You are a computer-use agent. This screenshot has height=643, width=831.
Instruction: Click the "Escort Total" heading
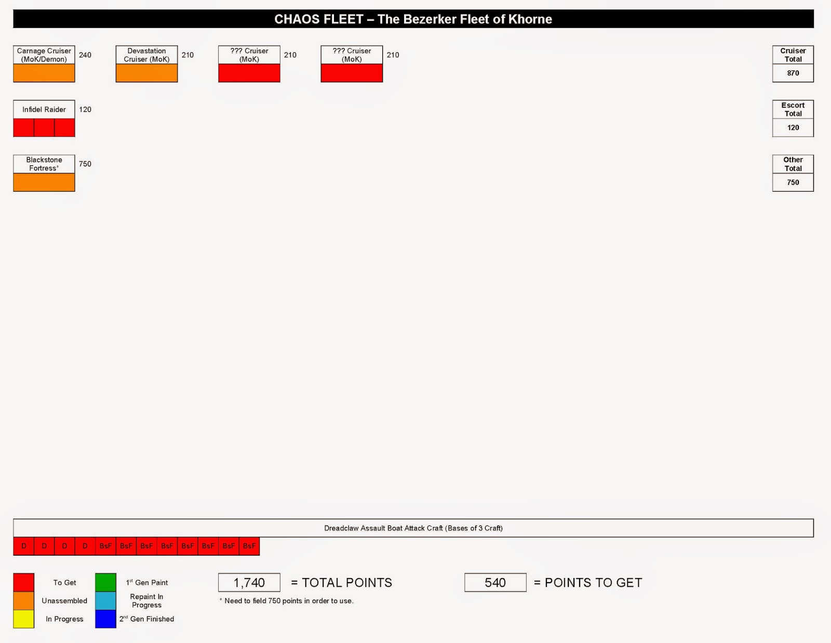(793, 110)
